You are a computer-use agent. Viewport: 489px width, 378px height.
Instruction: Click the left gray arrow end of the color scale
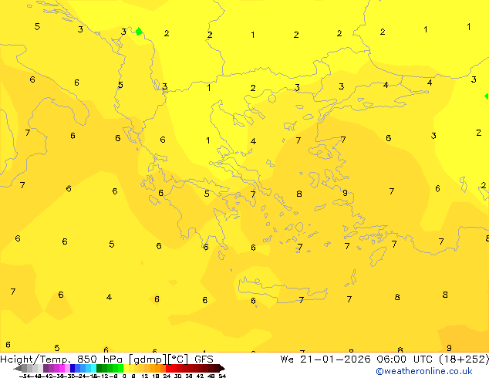[18, 368]
